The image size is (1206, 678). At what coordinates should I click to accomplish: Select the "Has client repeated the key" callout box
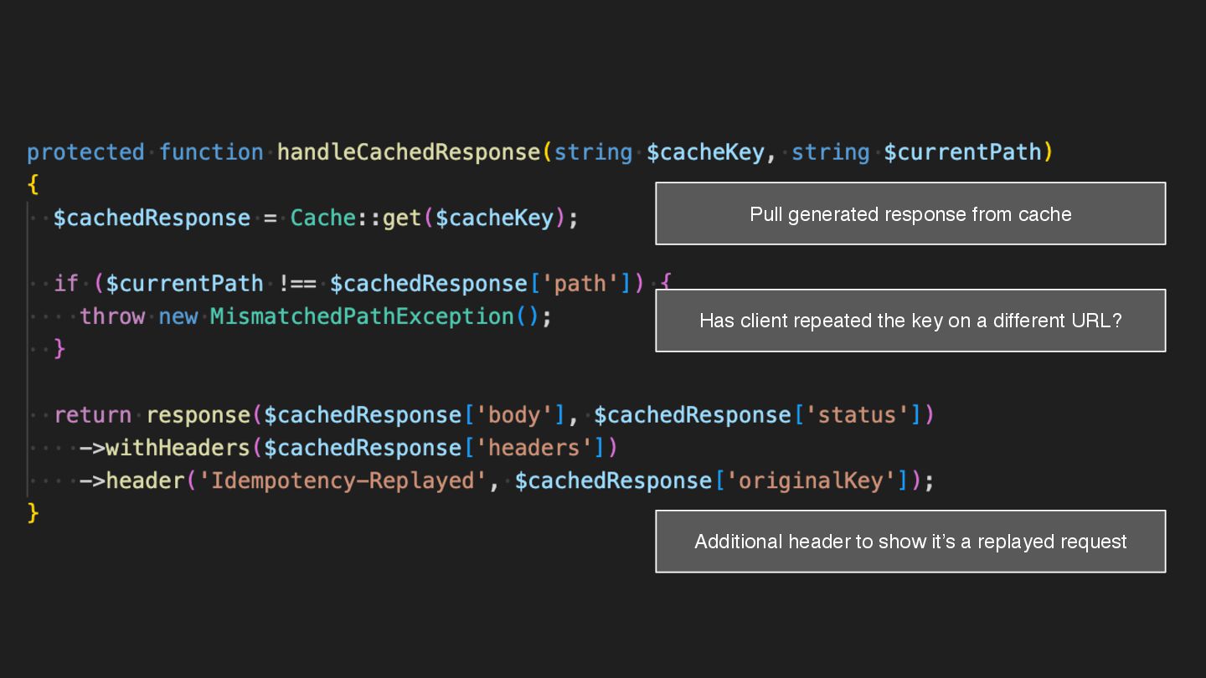(910, 321)
